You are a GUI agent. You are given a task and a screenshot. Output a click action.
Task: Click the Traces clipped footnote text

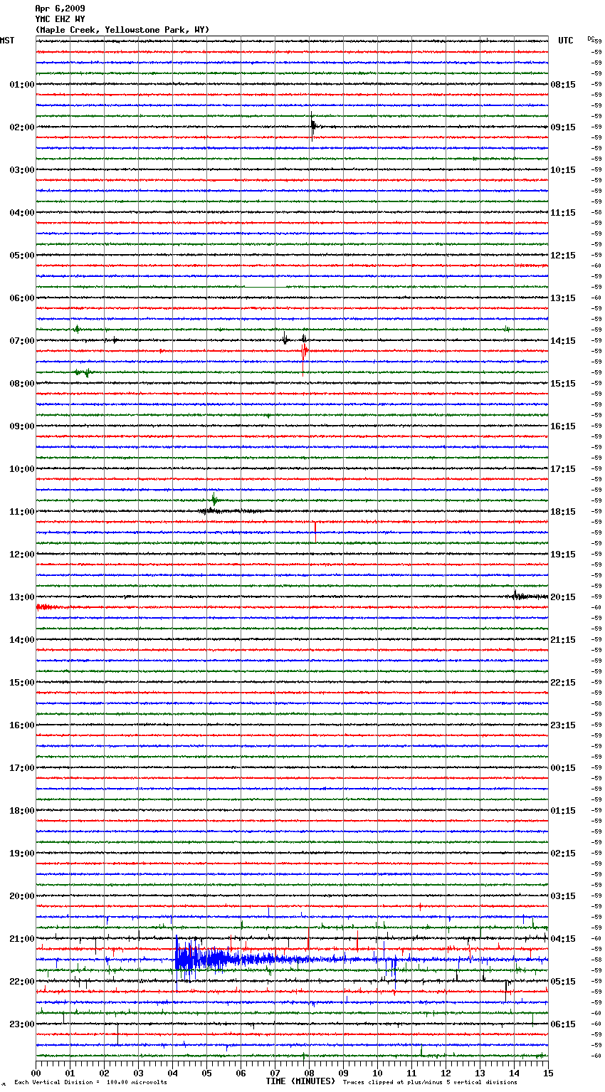(x=430, y=1083)
